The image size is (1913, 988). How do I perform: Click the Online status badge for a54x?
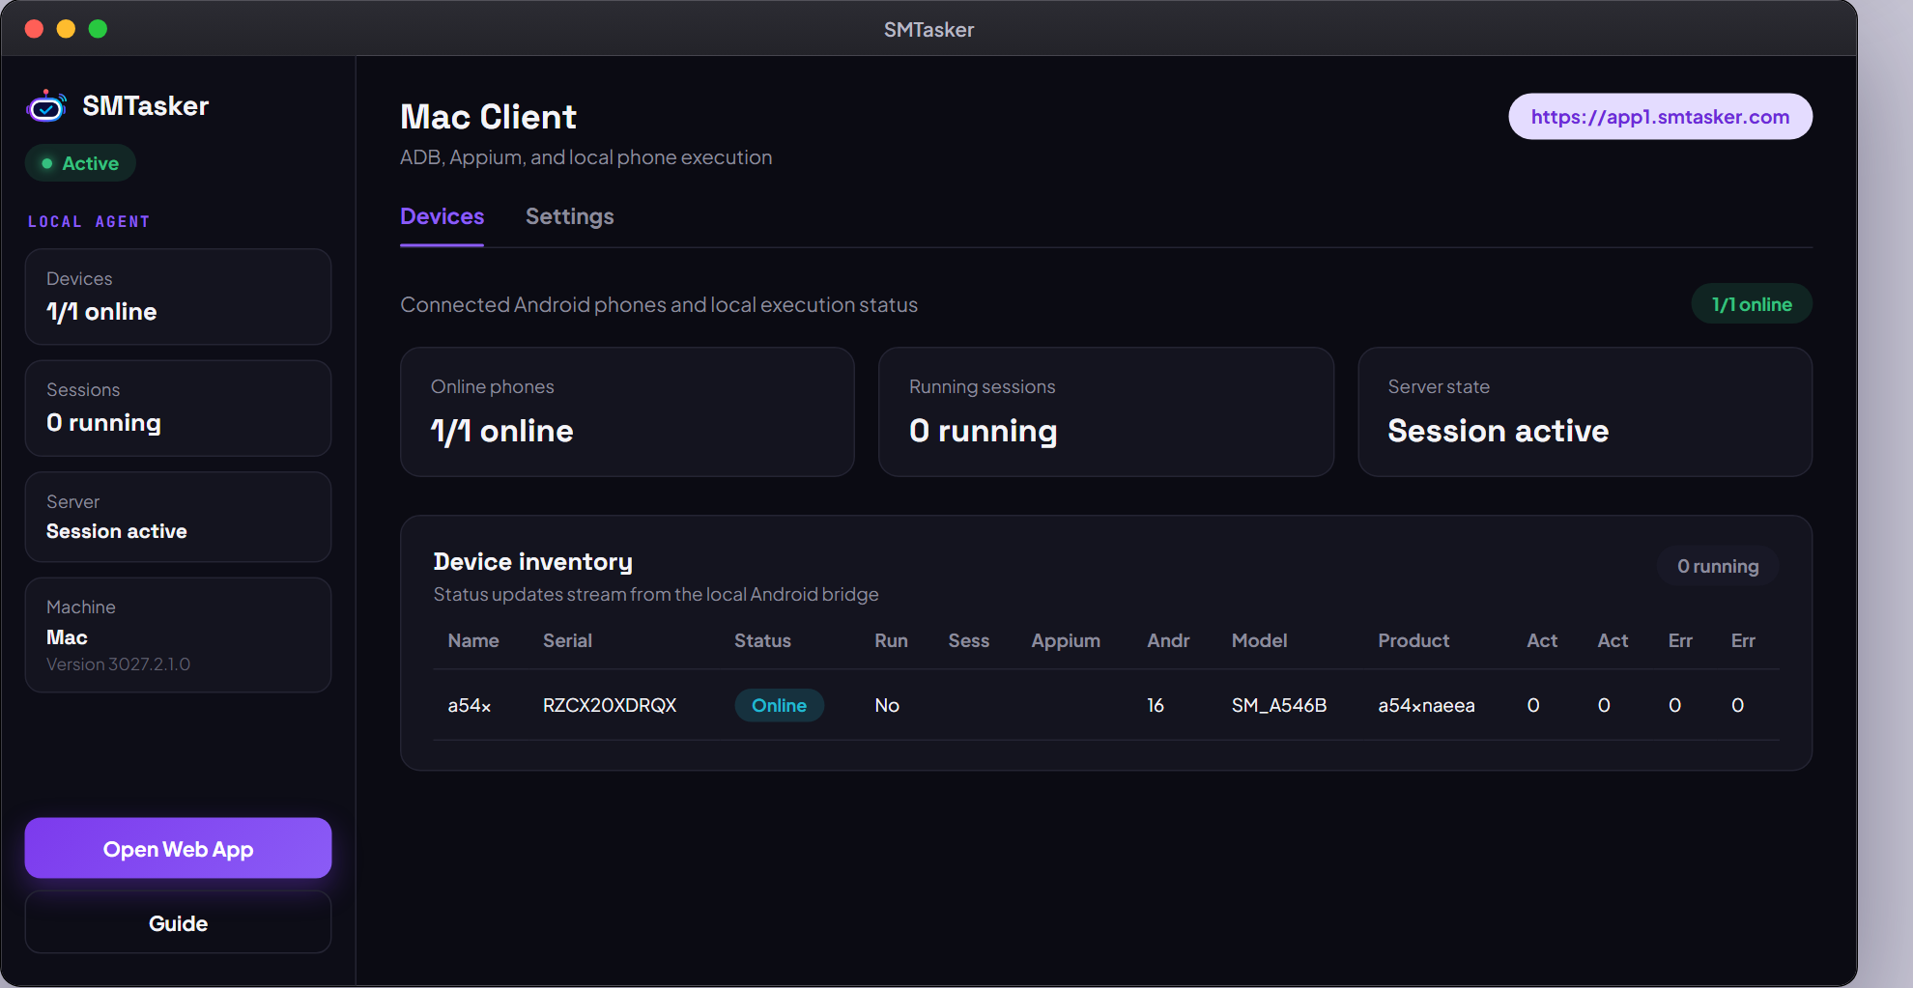point(779,705)
